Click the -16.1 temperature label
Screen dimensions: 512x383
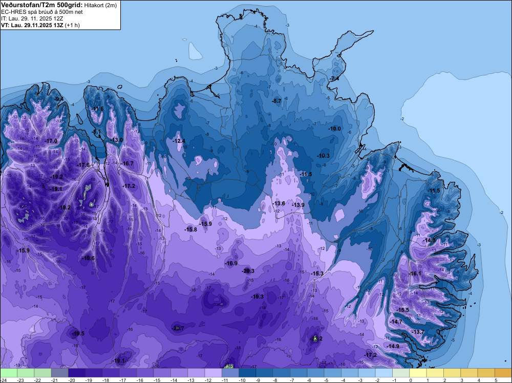pos(415,273)
